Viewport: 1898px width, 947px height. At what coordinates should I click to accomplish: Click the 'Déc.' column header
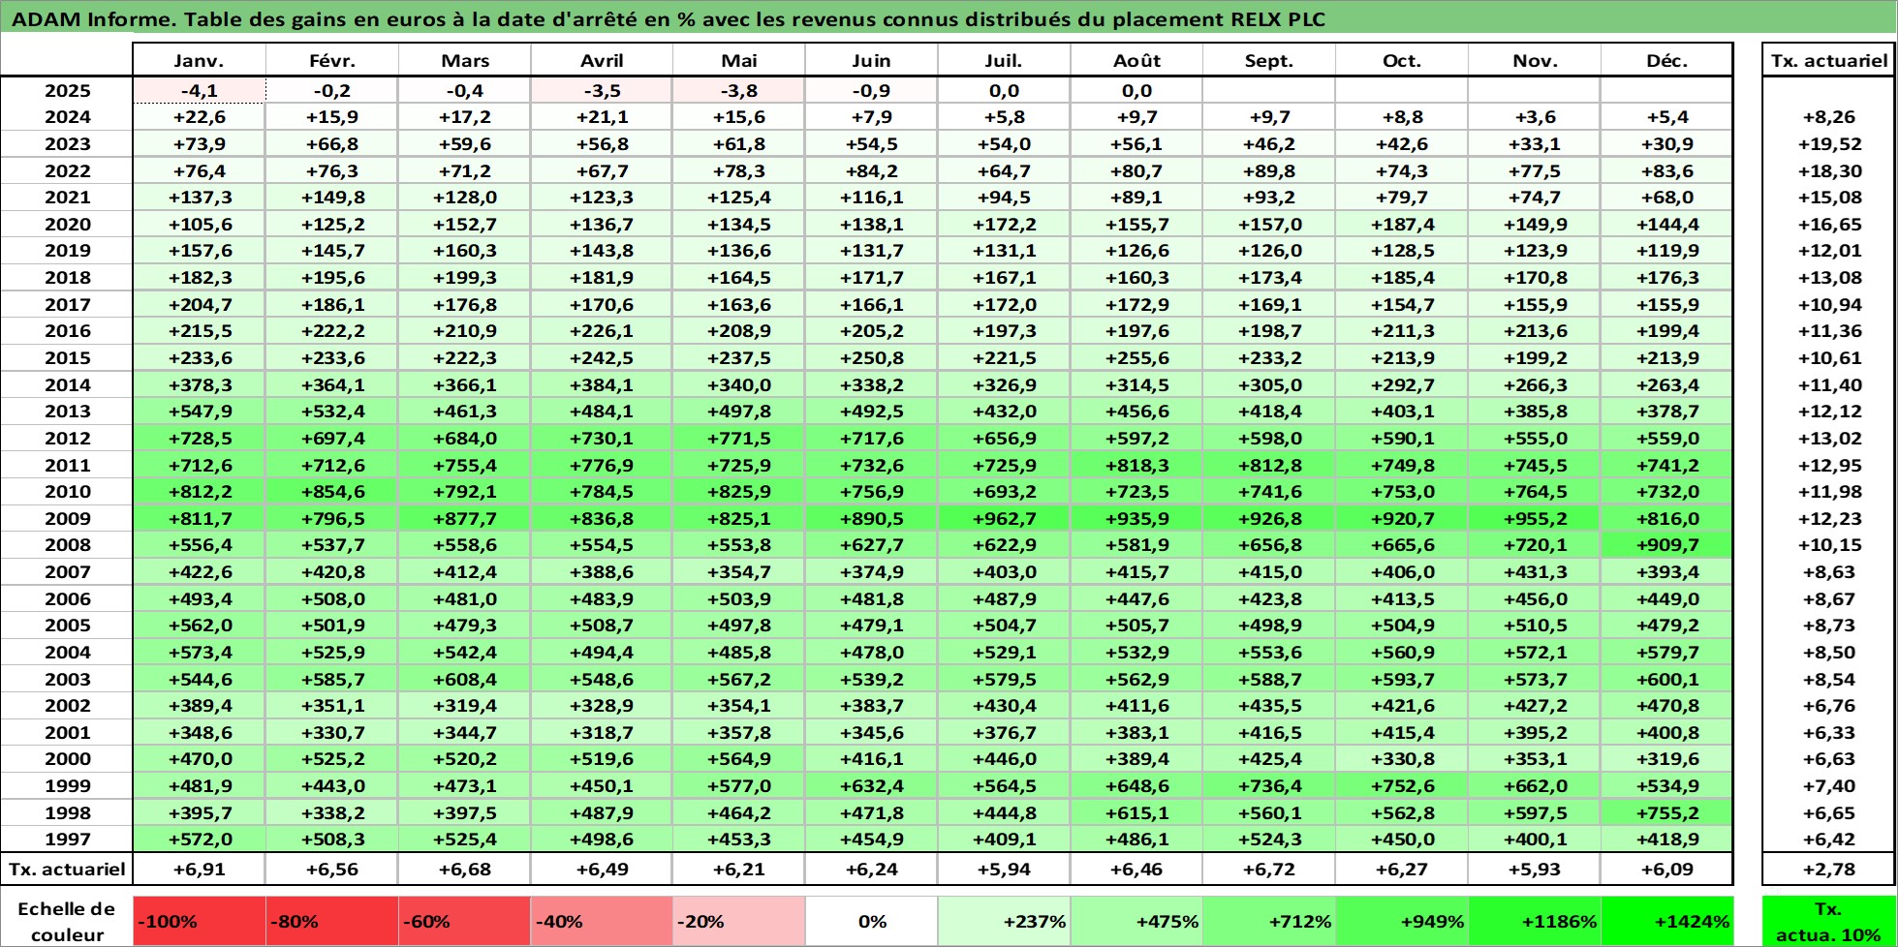pyautogui.click(x=1666, y=60)
